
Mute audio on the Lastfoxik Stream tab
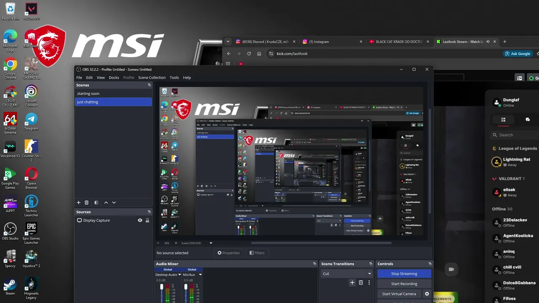coord(488,42)
